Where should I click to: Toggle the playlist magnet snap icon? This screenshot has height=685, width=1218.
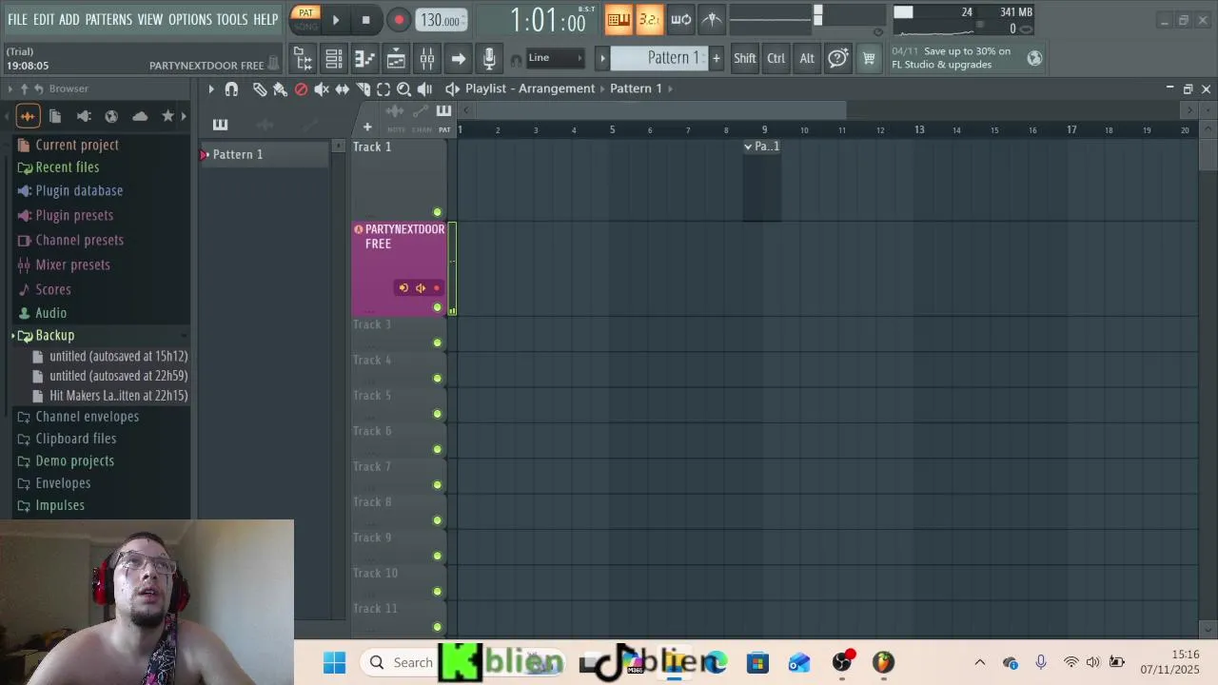[231, 88]
